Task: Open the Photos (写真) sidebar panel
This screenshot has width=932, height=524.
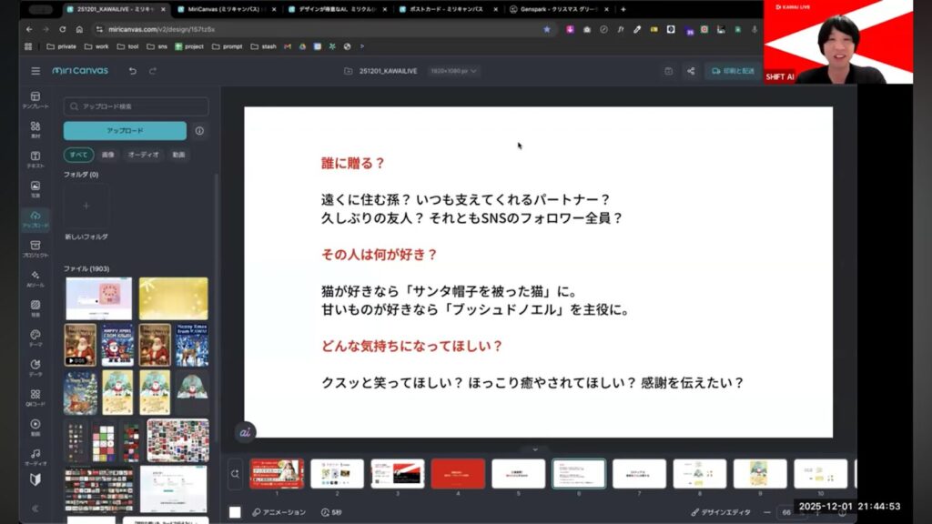Action: [x=35, y=190]
